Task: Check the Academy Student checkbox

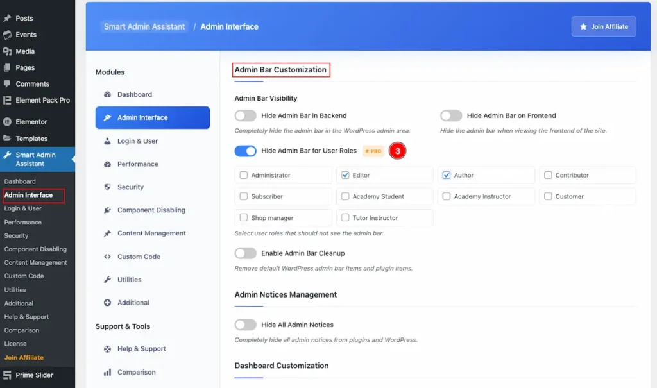Action: click(345, 196)
